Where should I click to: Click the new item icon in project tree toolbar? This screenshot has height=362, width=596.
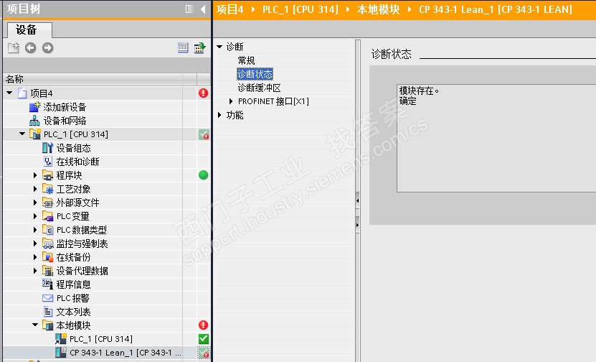point(14,48)
